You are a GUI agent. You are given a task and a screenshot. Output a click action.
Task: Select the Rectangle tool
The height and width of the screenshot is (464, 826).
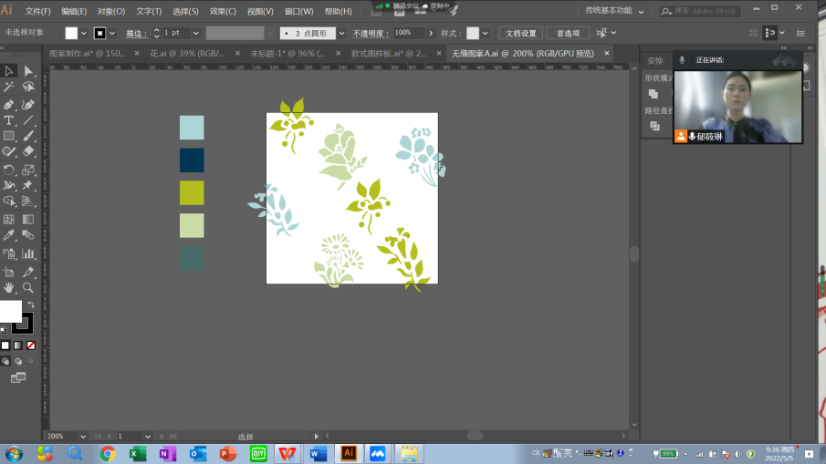click(9, 136)
